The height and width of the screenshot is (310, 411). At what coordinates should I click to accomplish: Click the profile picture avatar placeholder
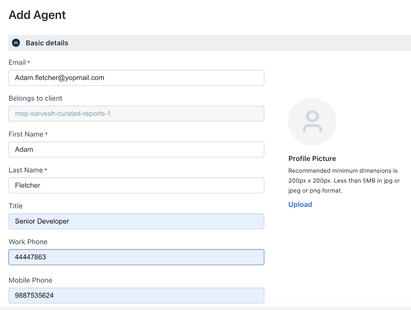[312, 121]
